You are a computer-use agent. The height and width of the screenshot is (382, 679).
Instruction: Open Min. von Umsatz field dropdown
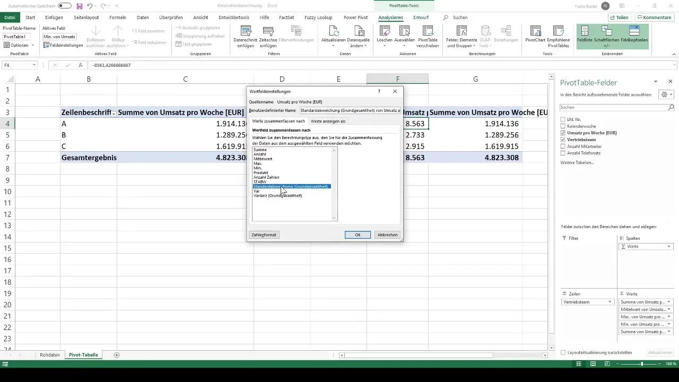tap(669, 324)
